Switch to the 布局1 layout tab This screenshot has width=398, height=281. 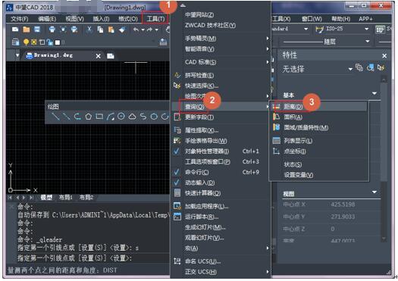tap(66, 198)
